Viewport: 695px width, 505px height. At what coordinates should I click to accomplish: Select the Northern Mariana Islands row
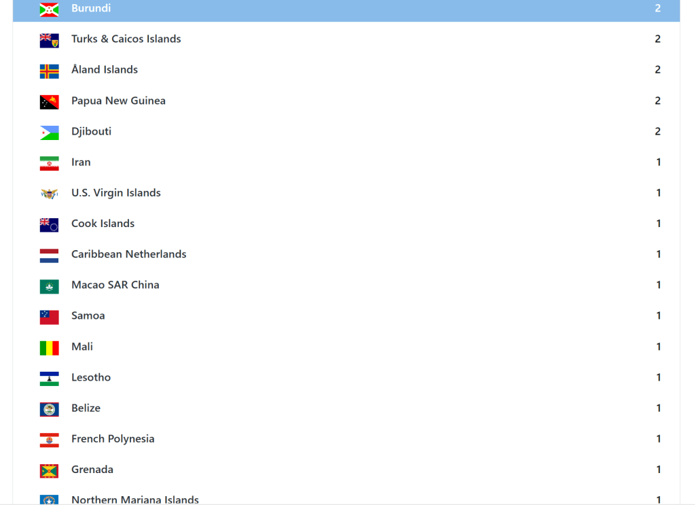[x=135, y=500]
